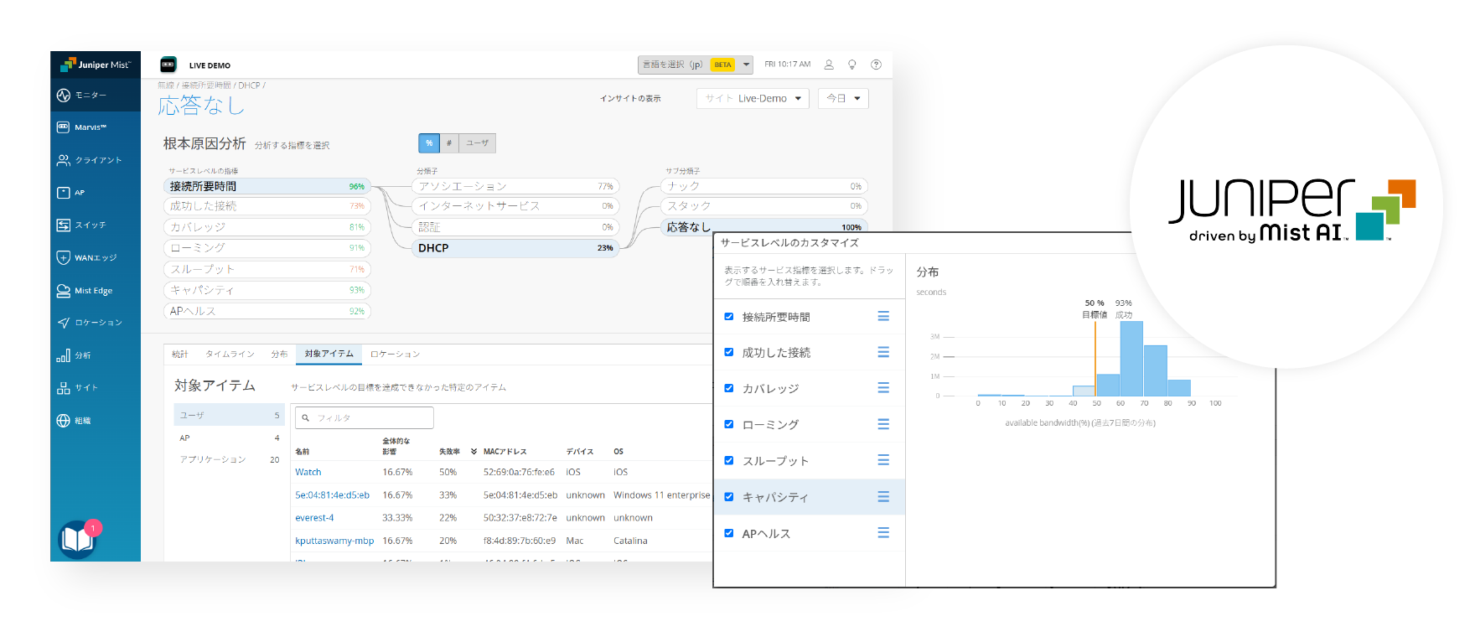1475x637 pixels.
Task: Switch to the ロケーション tab
Action: 396,355
